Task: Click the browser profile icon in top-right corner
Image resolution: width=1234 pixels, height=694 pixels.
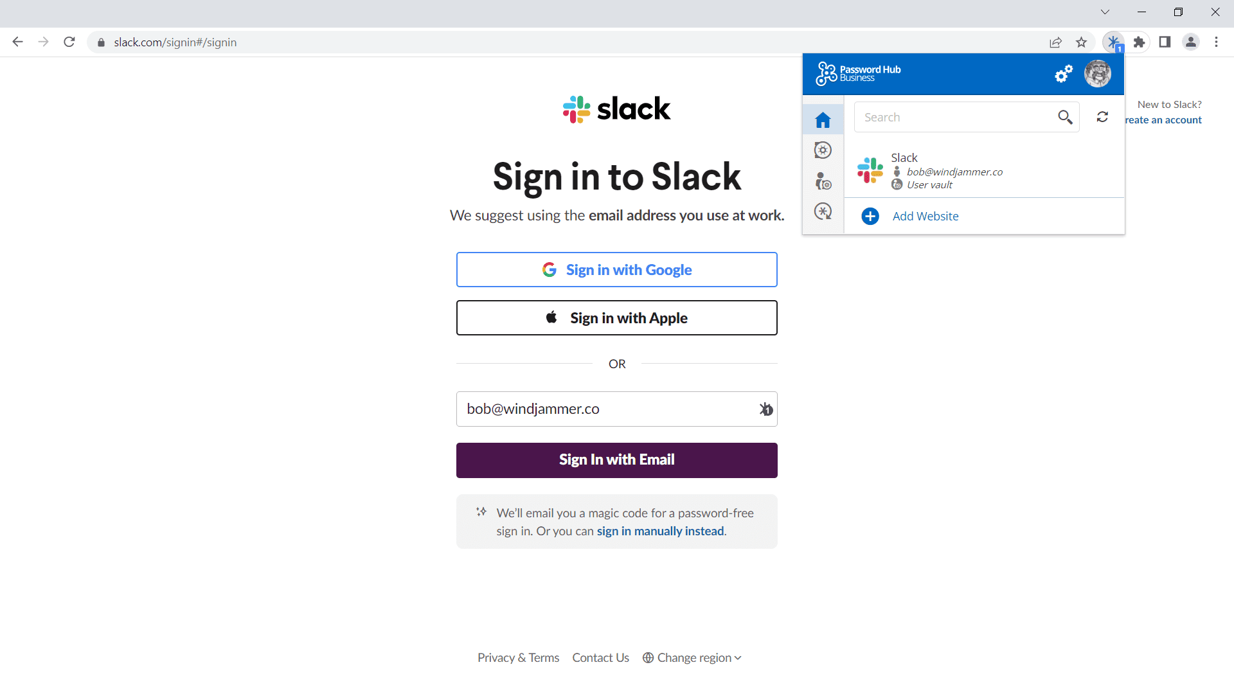Action: 1191,42
